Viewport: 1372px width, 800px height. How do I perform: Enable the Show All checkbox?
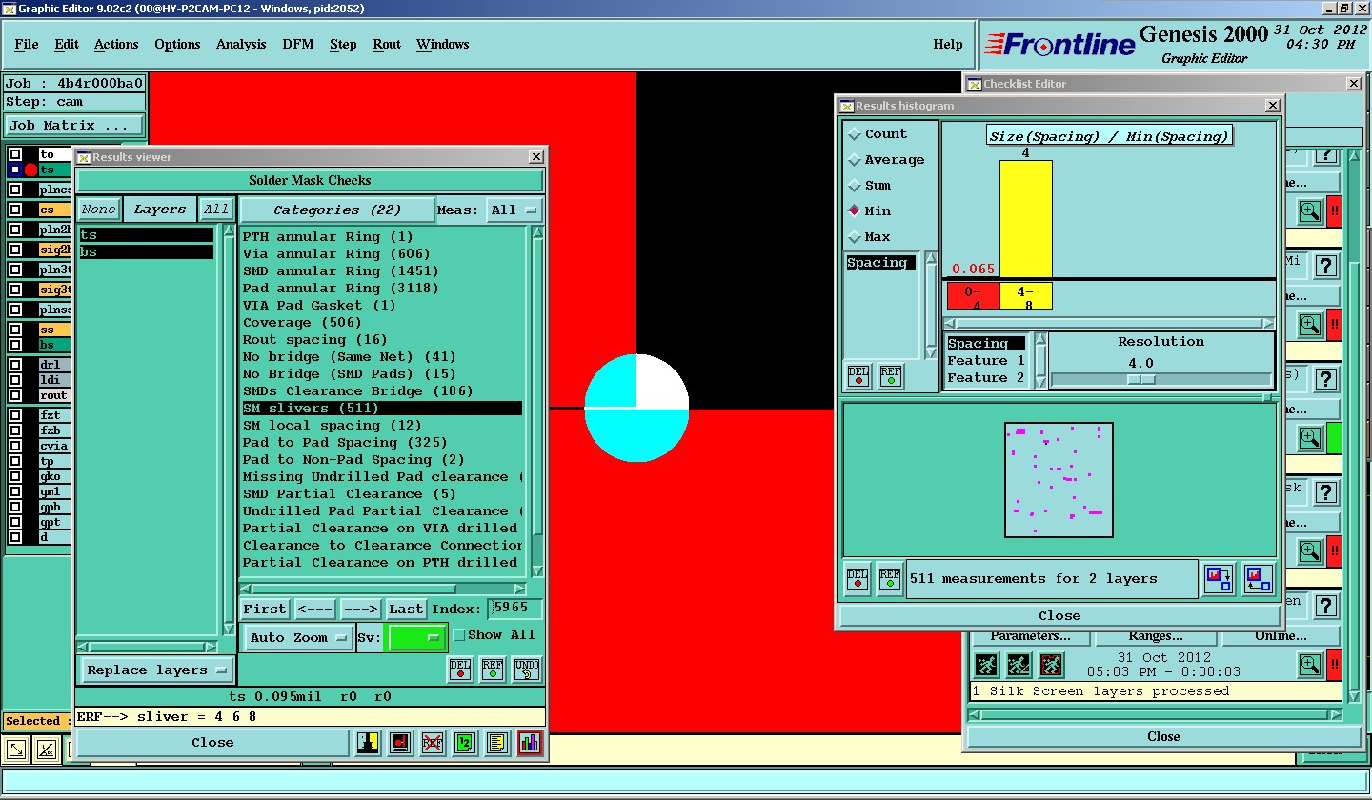click(459, 635)
